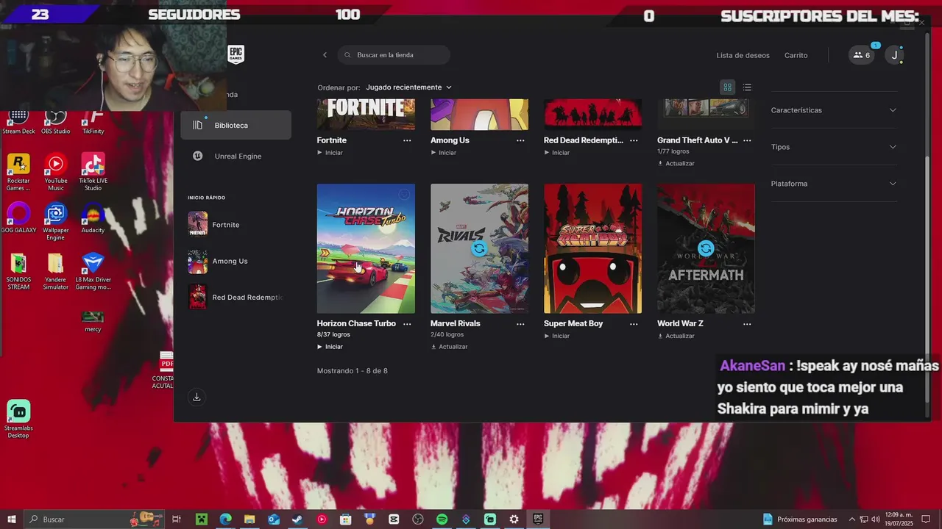Open Rockstar Games Launcher desktop shortcut
942x529 pixels.
[18, 172]
